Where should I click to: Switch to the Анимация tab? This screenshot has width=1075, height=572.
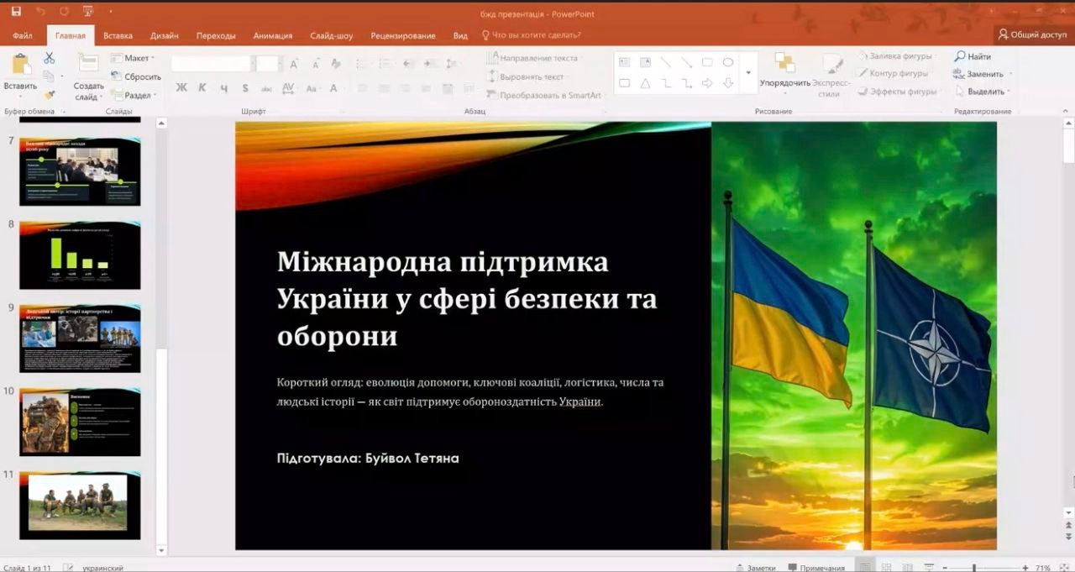[273, 35]
